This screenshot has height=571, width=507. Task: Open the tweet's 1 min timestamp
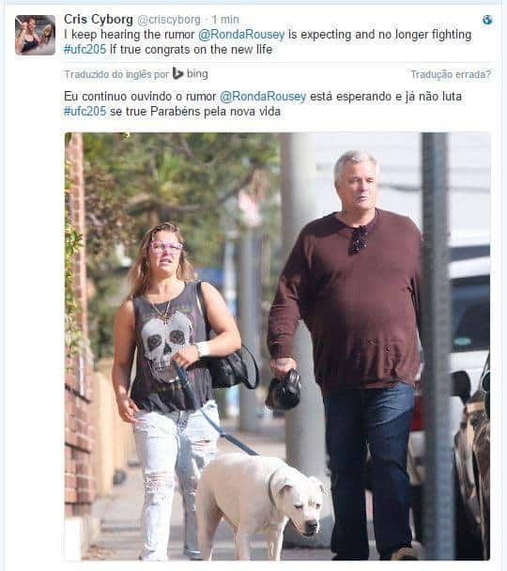coord(225,20)
